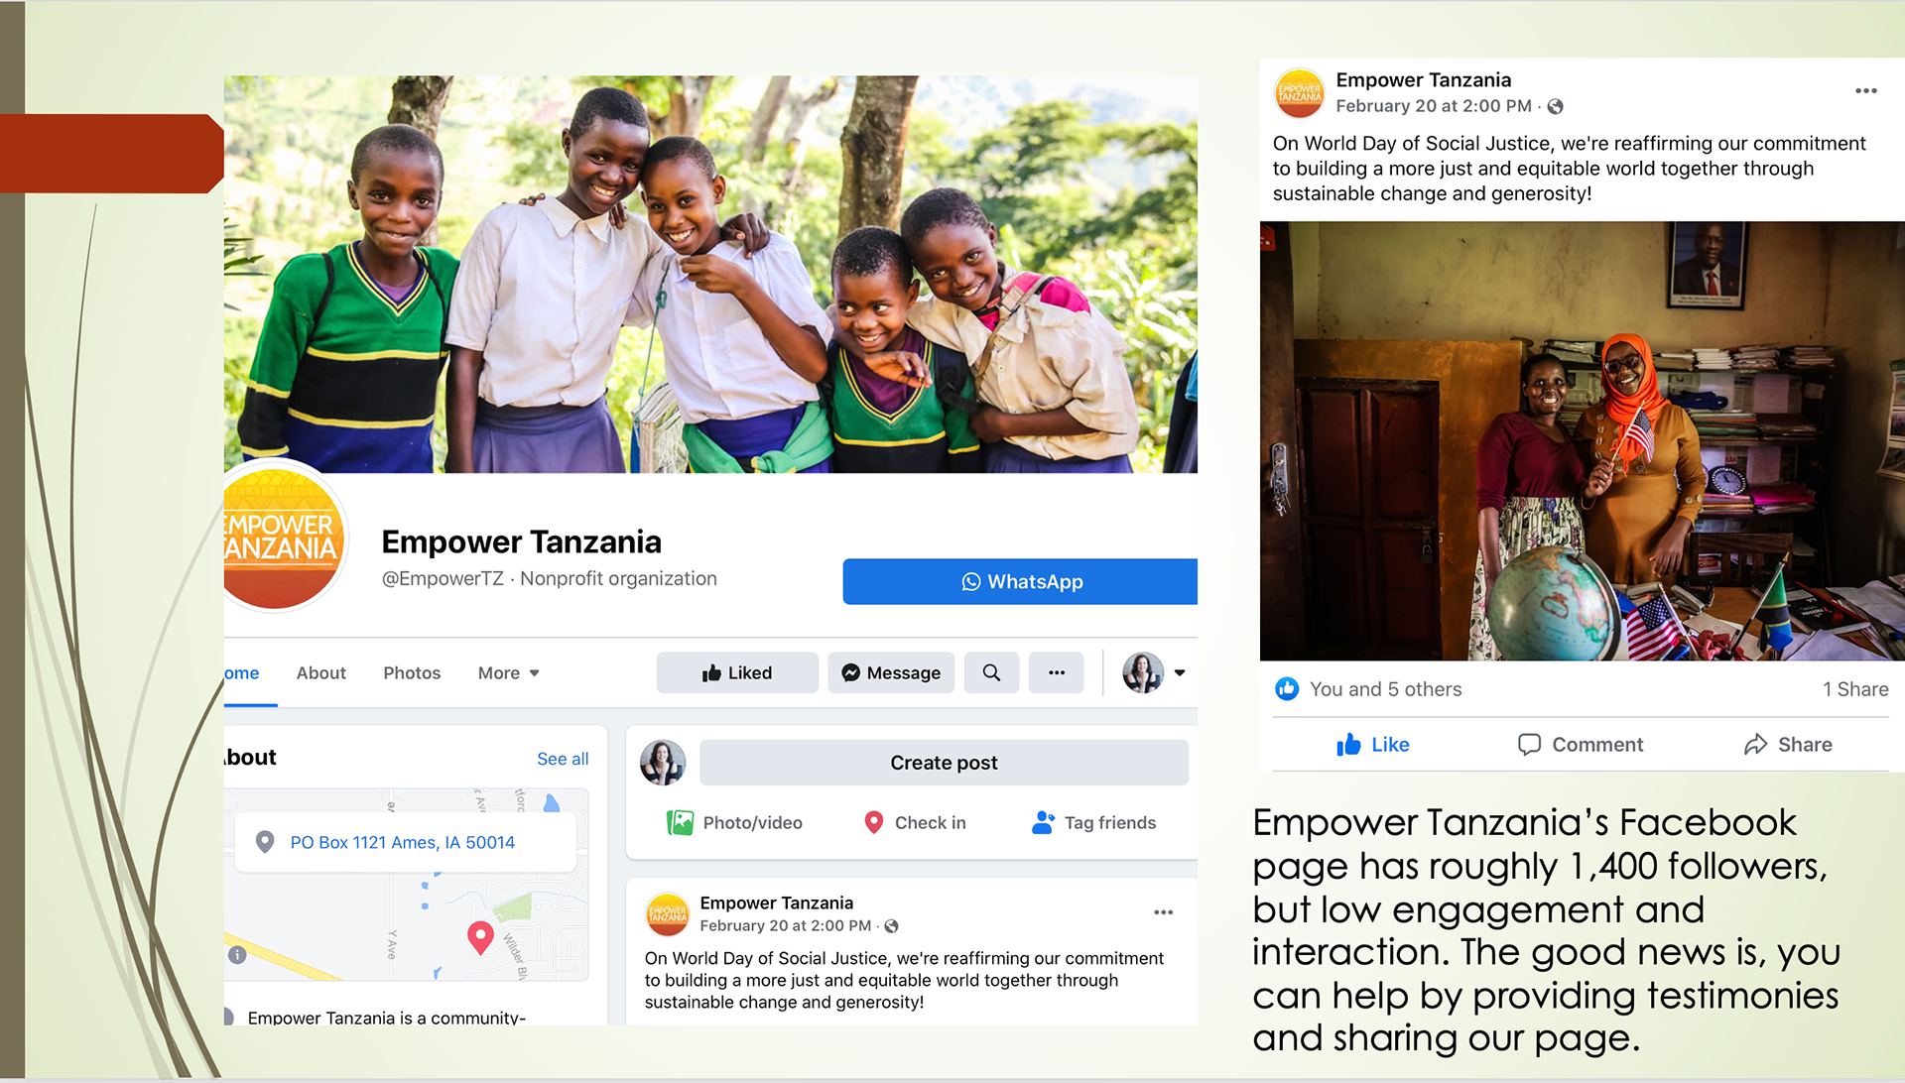Open the PO Box 1121 Ames address link
1905x1083 pixels.
pos(402,842)
